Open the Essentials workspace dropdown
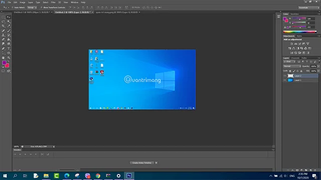Screen dimensions: 321x180 coord(309,7)
